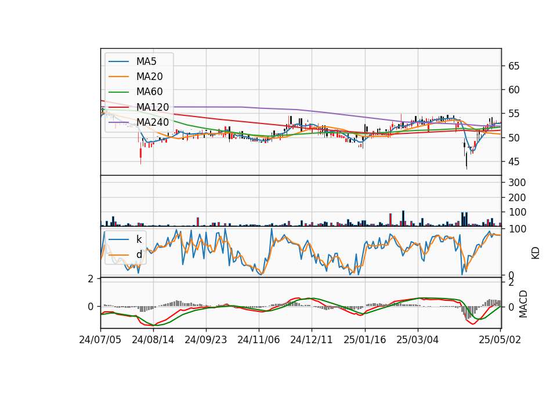The width and height of the screenshot is (557, 400).
Task: Click the MA240 legend label
Action: coord(153,122)
